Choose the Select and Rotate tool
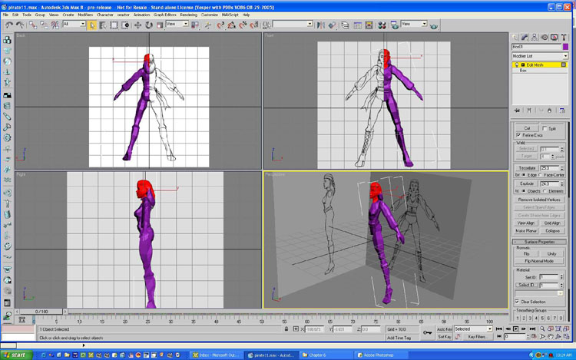 147,25
